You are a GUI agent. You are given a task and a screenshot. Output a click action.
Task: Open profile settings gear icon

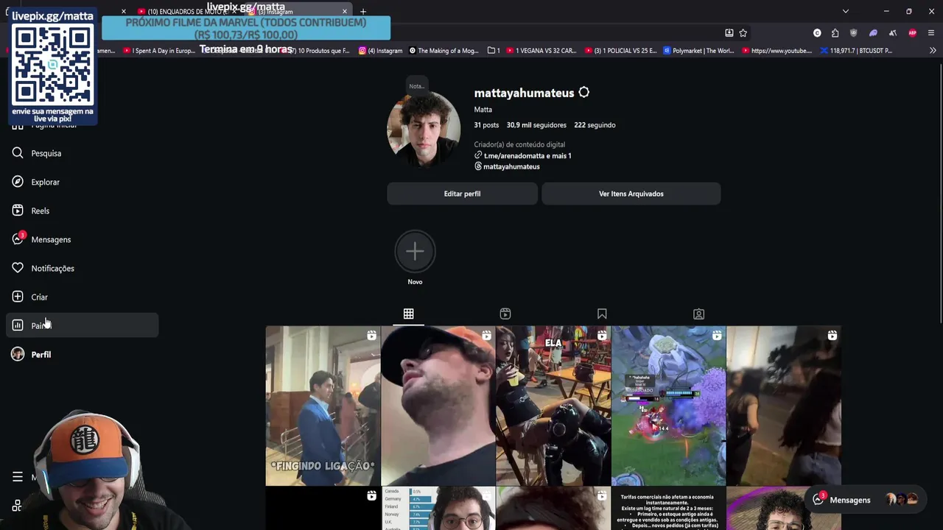click(x=583, y=93)
